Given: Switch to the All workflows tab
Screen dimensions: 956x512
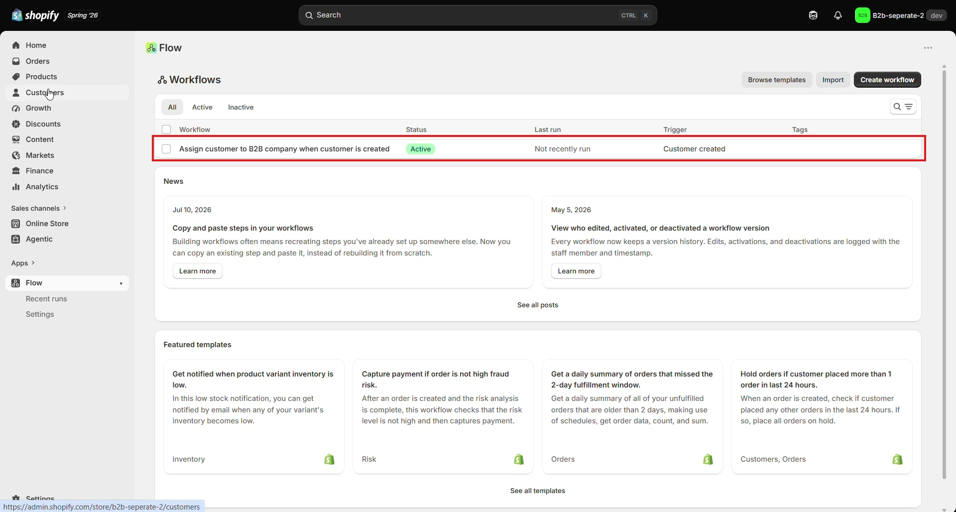Looking at the screenshot, I should point(172,107).
